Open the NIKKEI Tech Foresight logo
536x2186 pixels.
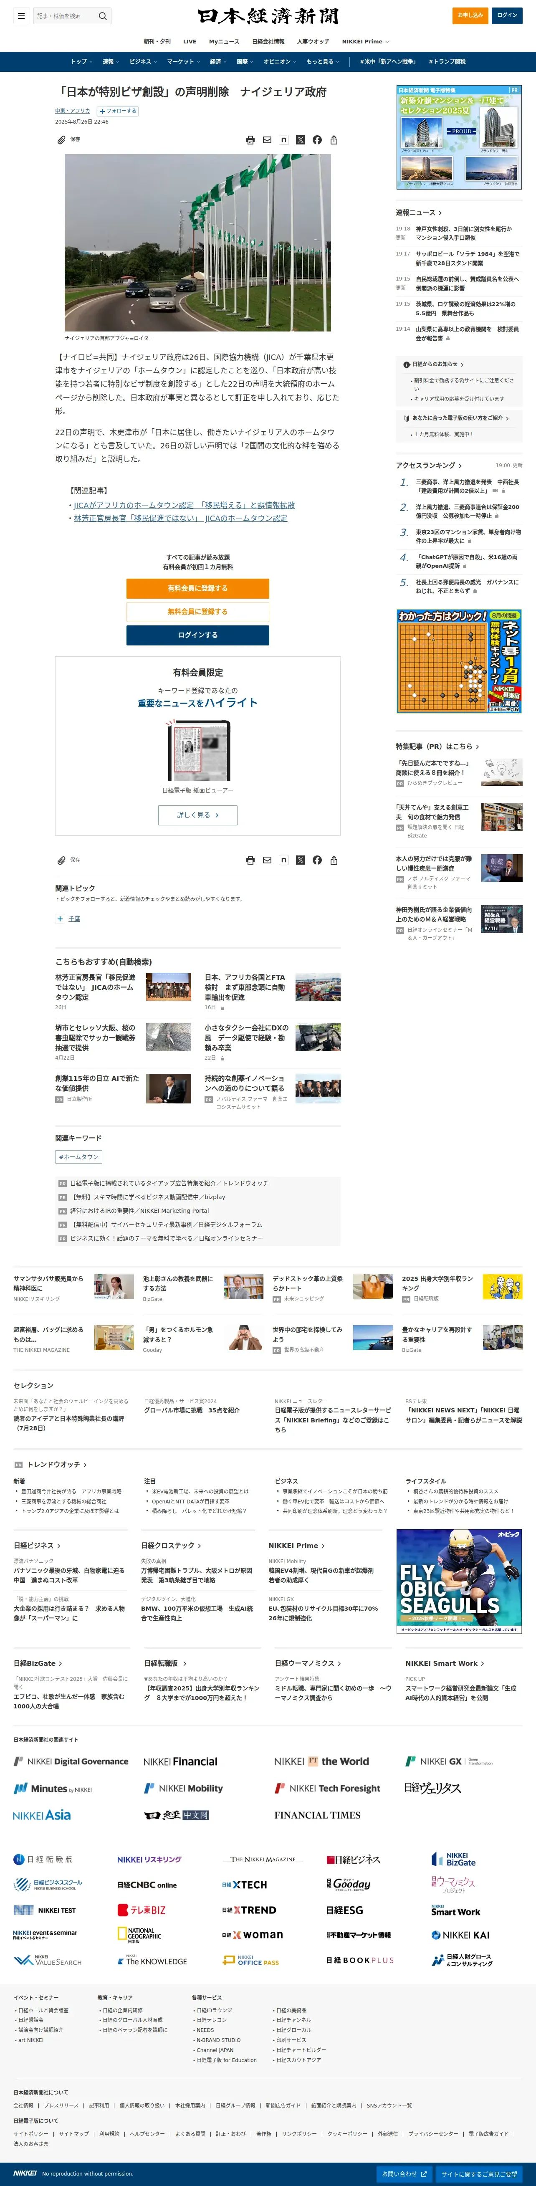pos(327,1788)
